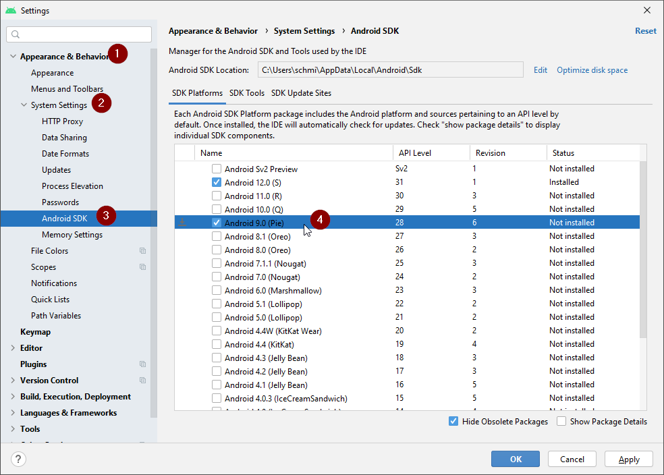This screenshot has height=475, width=664.
Task: Click the download icon on Android 9.0 row
Action: coord(182,222)
